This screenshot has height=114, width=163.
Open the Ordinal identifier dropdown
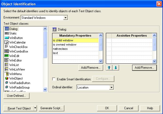click(111, 87)
